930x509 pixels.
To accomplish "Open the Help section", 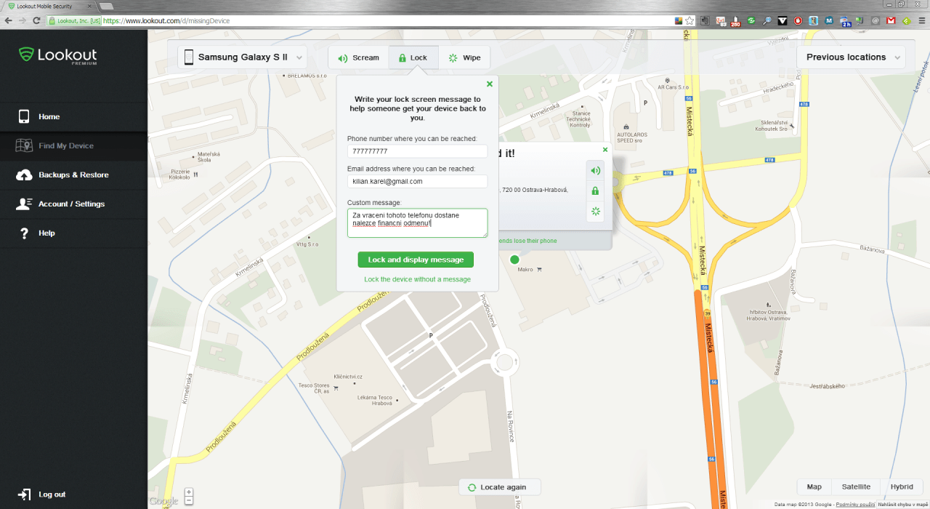I will pos(73,233).
